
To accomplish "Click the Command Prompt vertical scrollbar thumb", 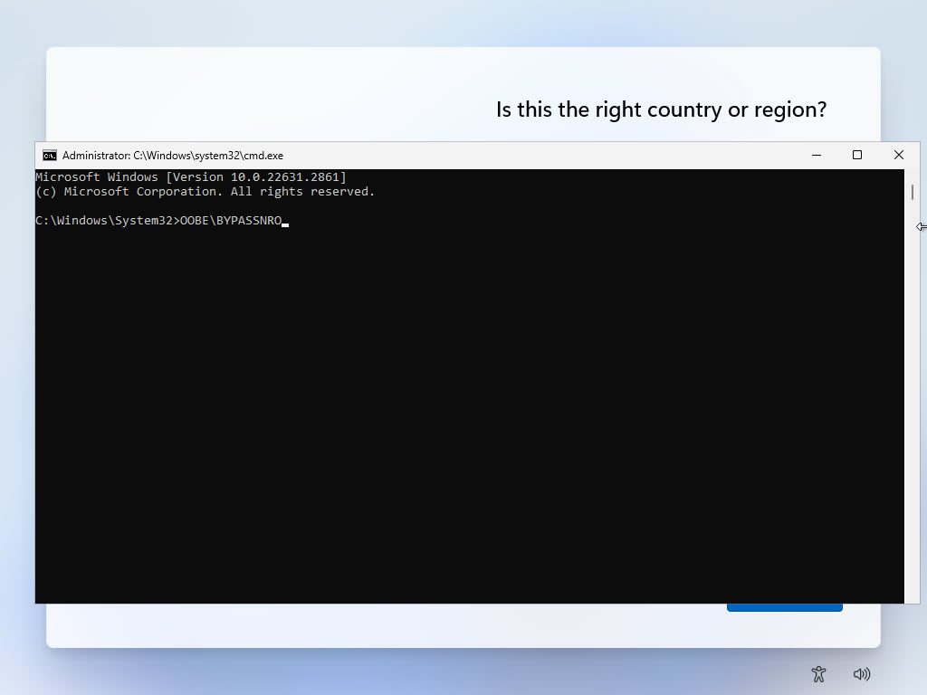I will click(912, 192).
